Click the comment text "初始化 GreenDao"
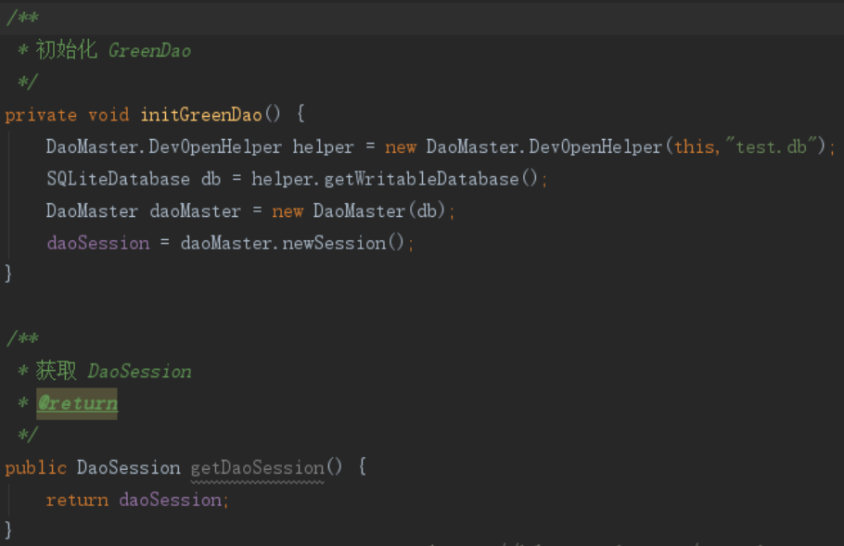Screen dimensions: 844x546 [x=113, y=50]
